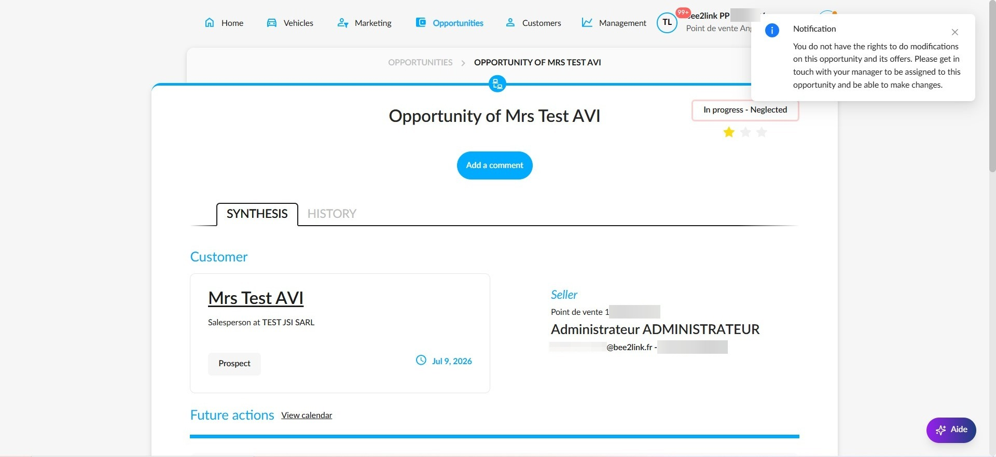Click the Customer section heading

click(x=219, y=257)
